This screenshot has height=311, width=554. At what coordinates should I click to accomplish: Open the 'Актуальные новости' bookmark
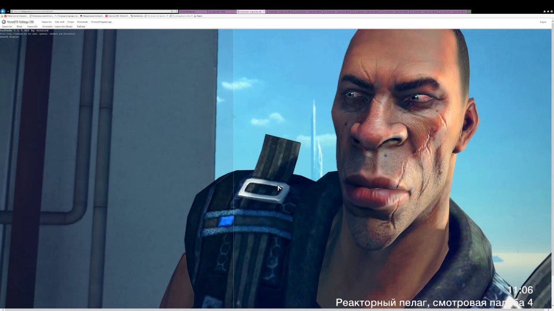[42, 16]
